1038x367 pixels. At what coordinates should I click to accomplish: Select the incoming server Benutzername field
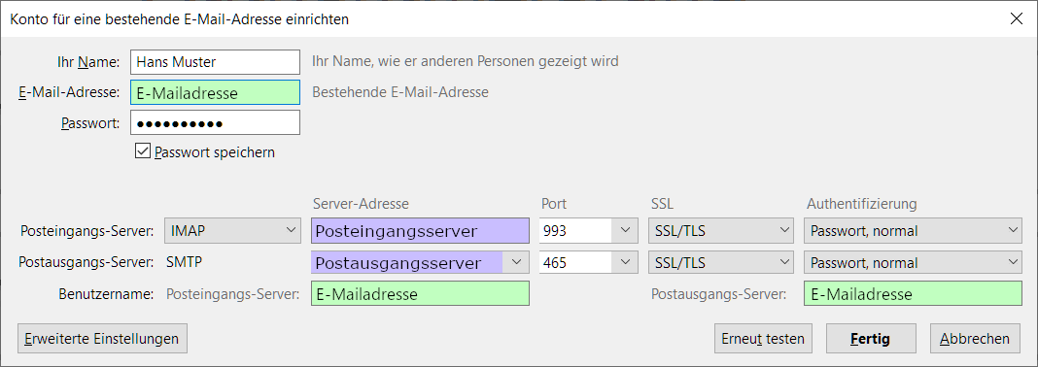(x=421, y=293)
